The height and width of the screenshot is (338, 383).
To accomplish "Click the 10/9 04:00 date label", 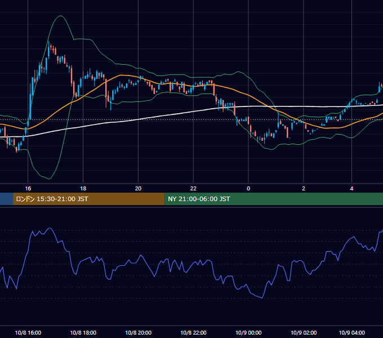I will pos(351,332).
